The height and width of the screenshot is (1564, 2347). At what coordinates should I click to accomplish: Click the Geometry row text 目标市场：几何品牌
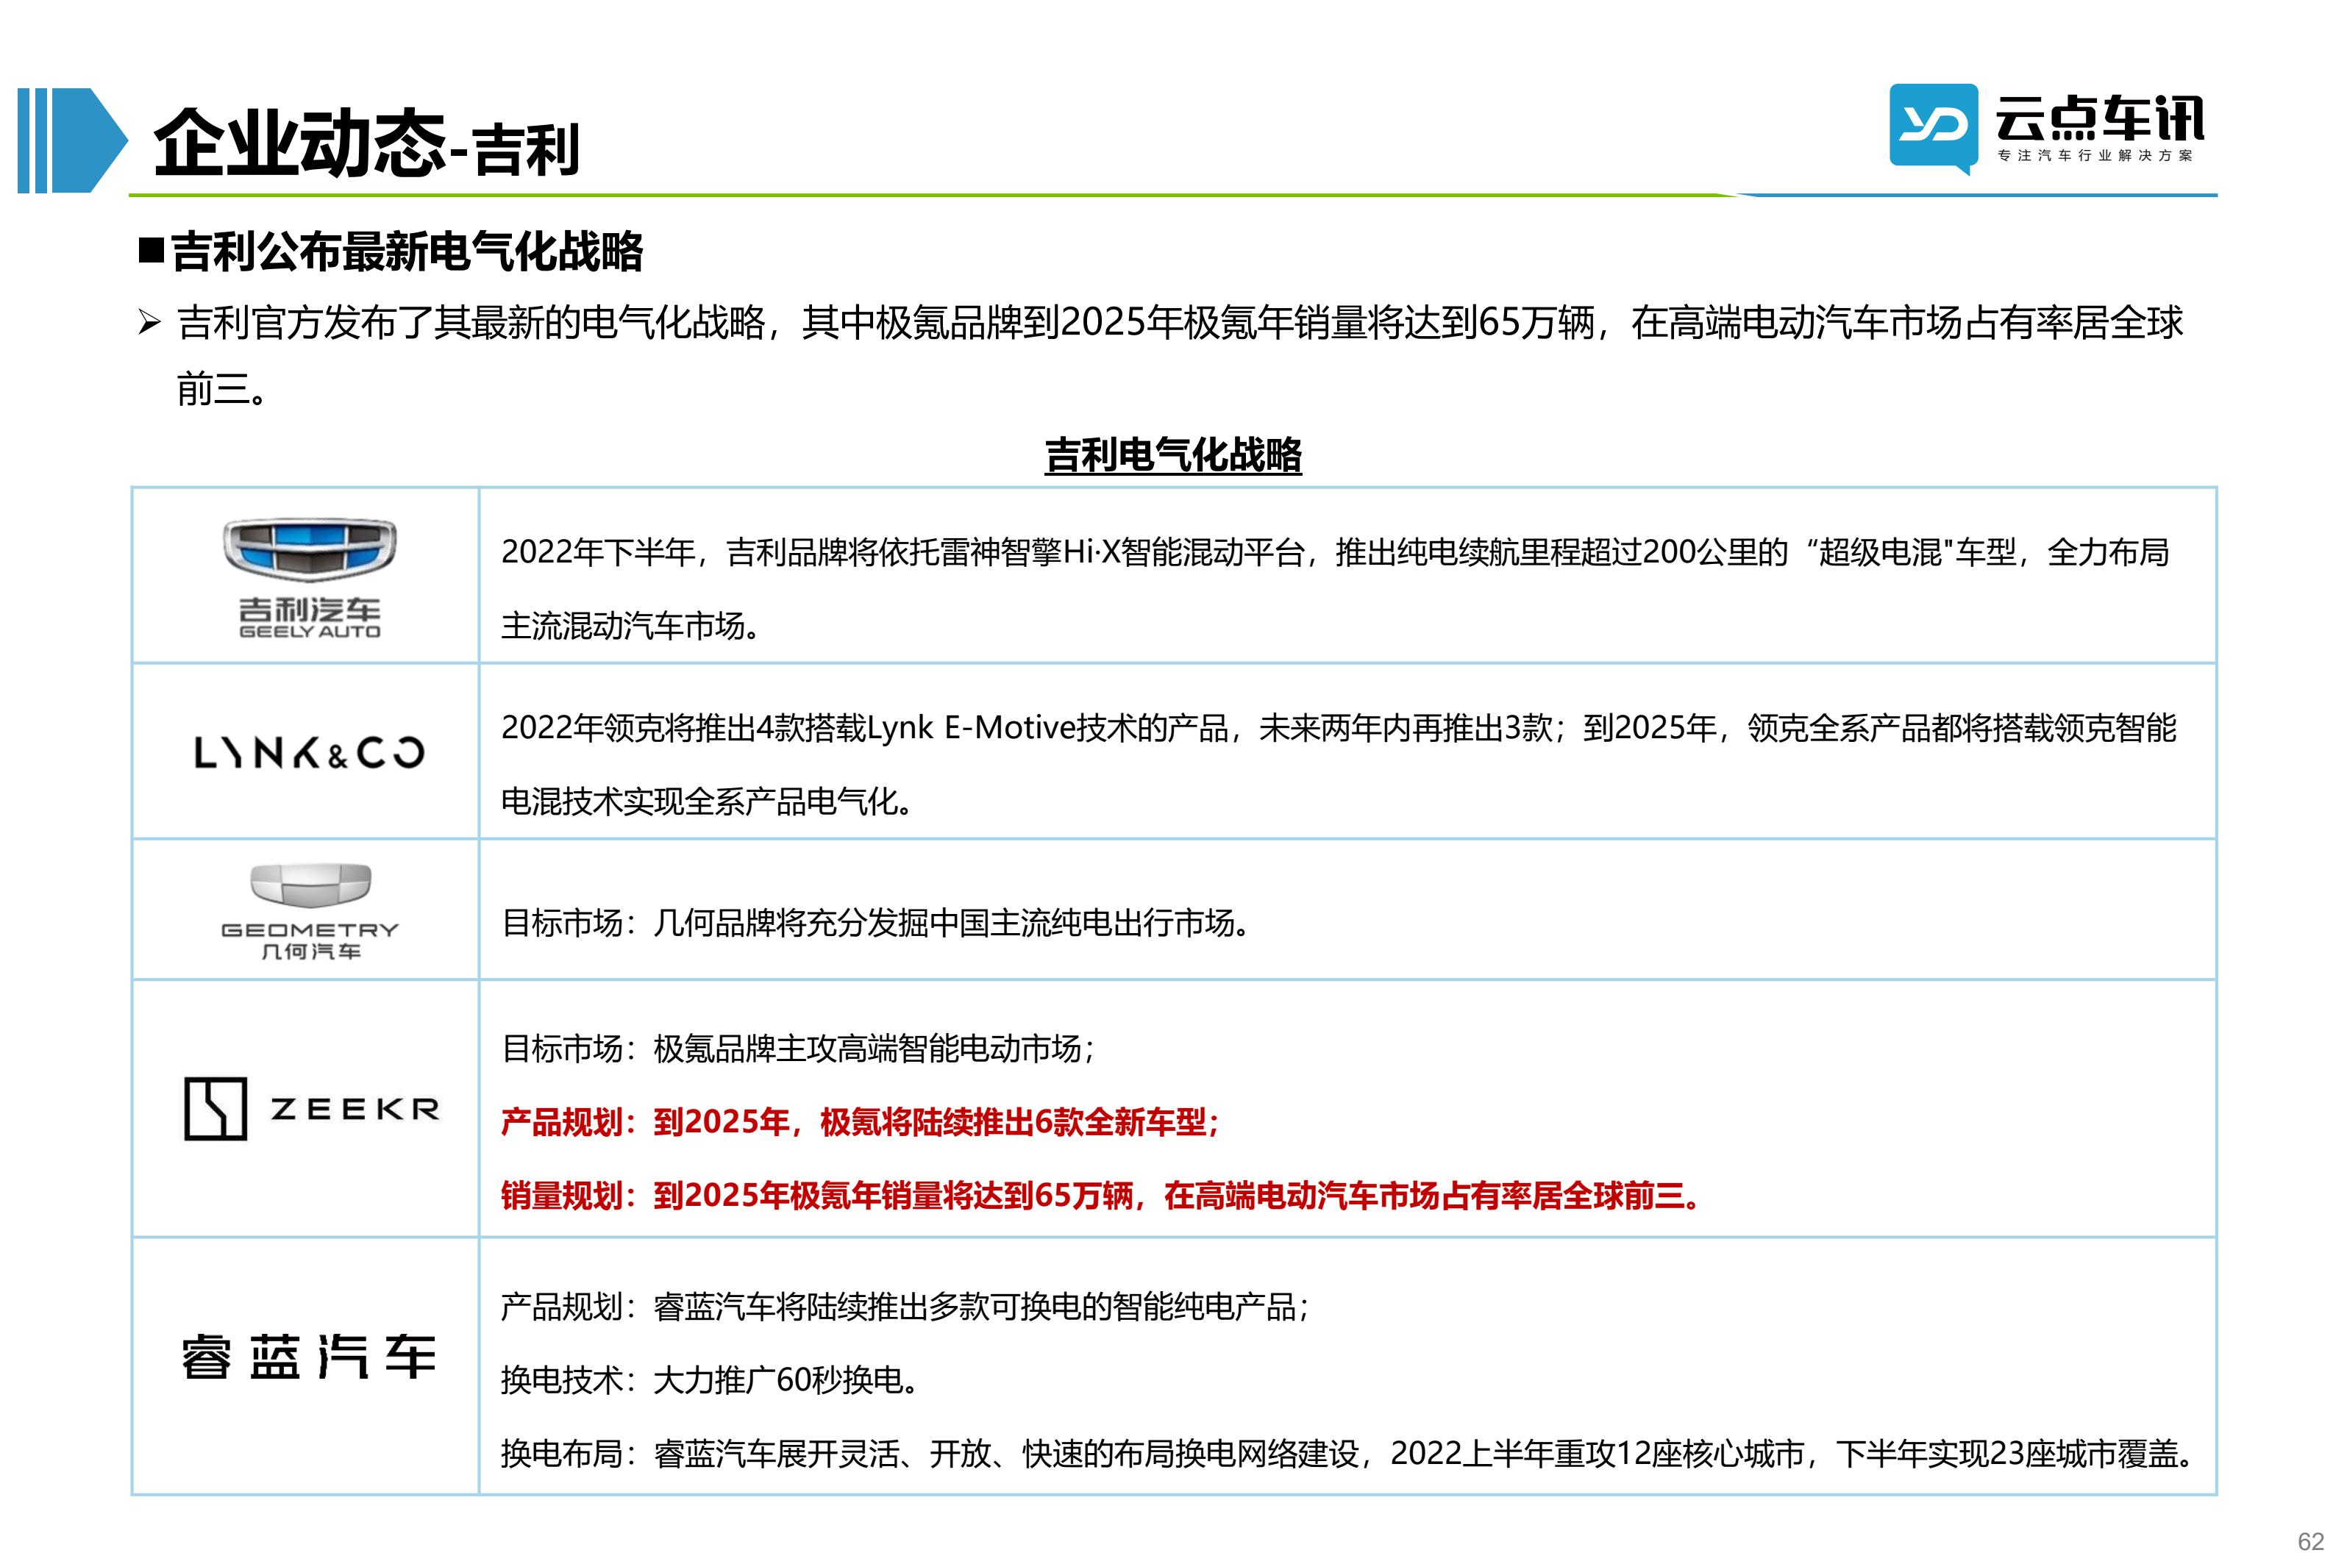876,923
